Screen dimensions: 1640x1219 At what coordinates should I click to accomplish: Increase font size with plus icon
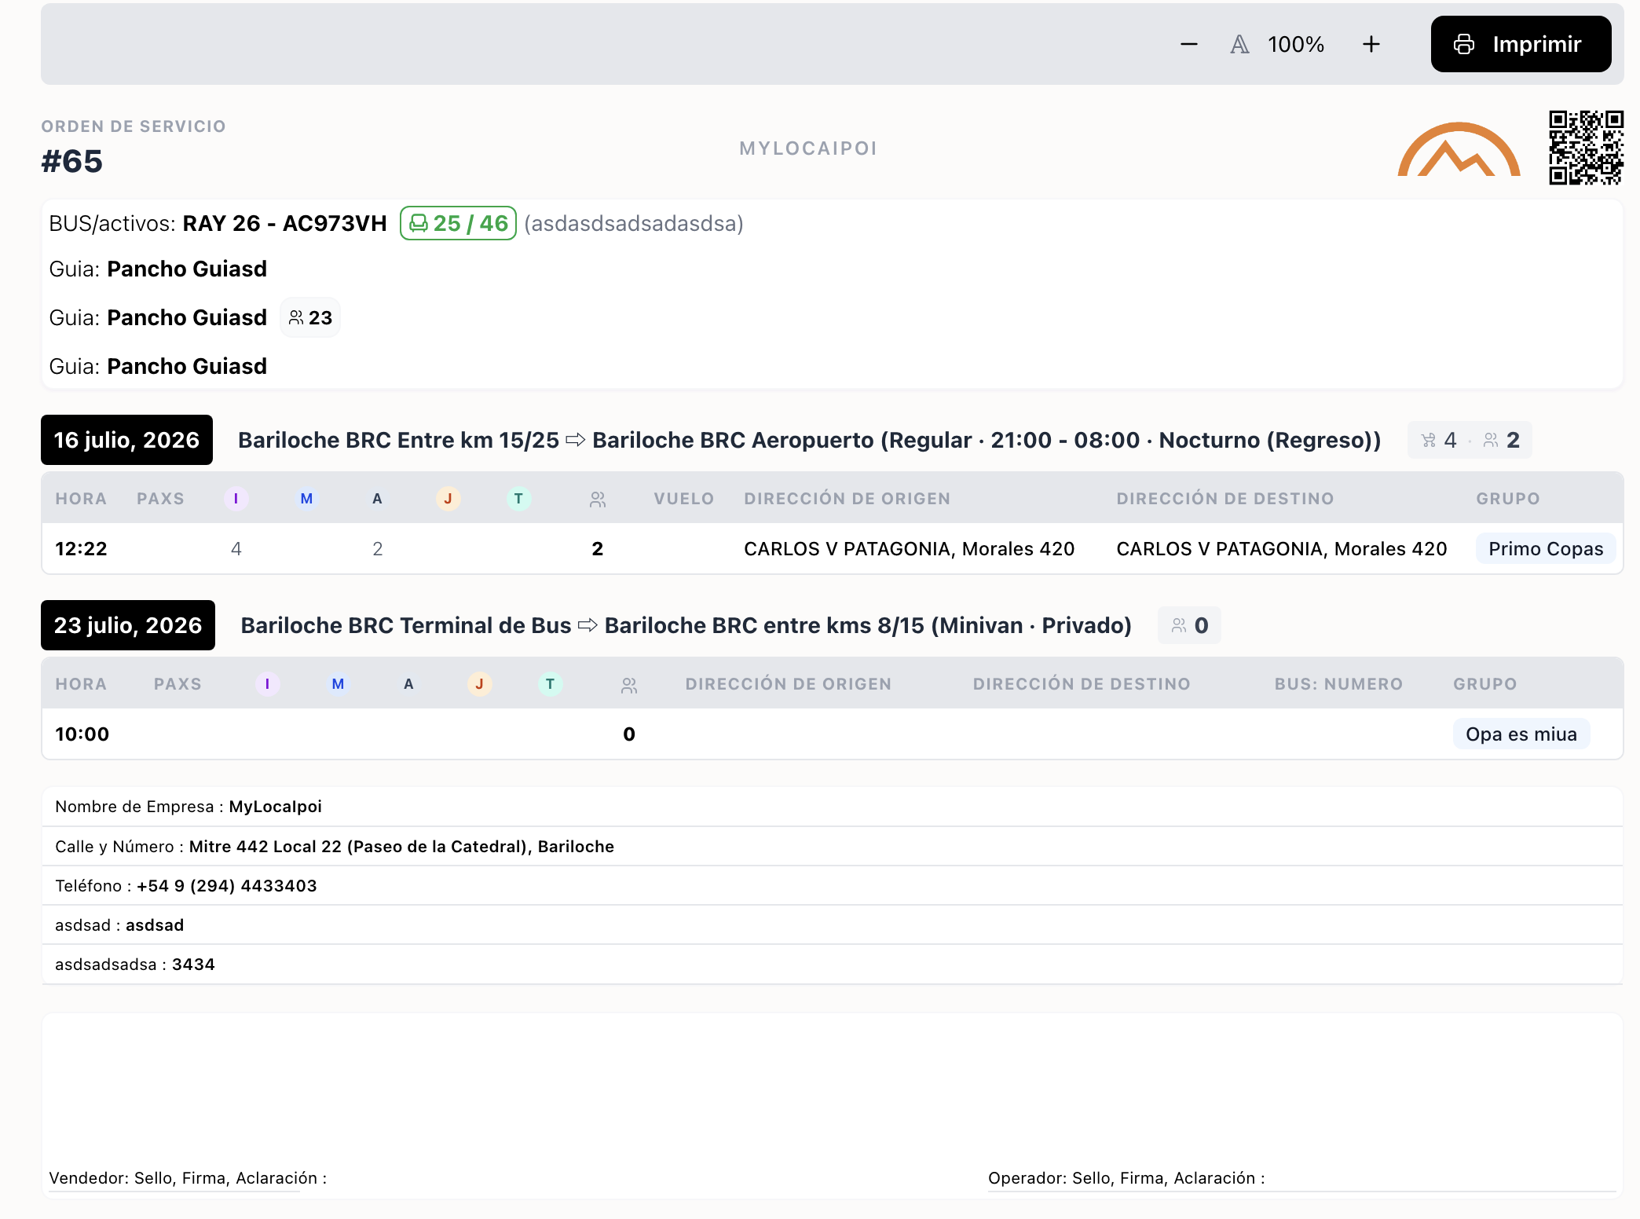click(x=1371, y=44)
